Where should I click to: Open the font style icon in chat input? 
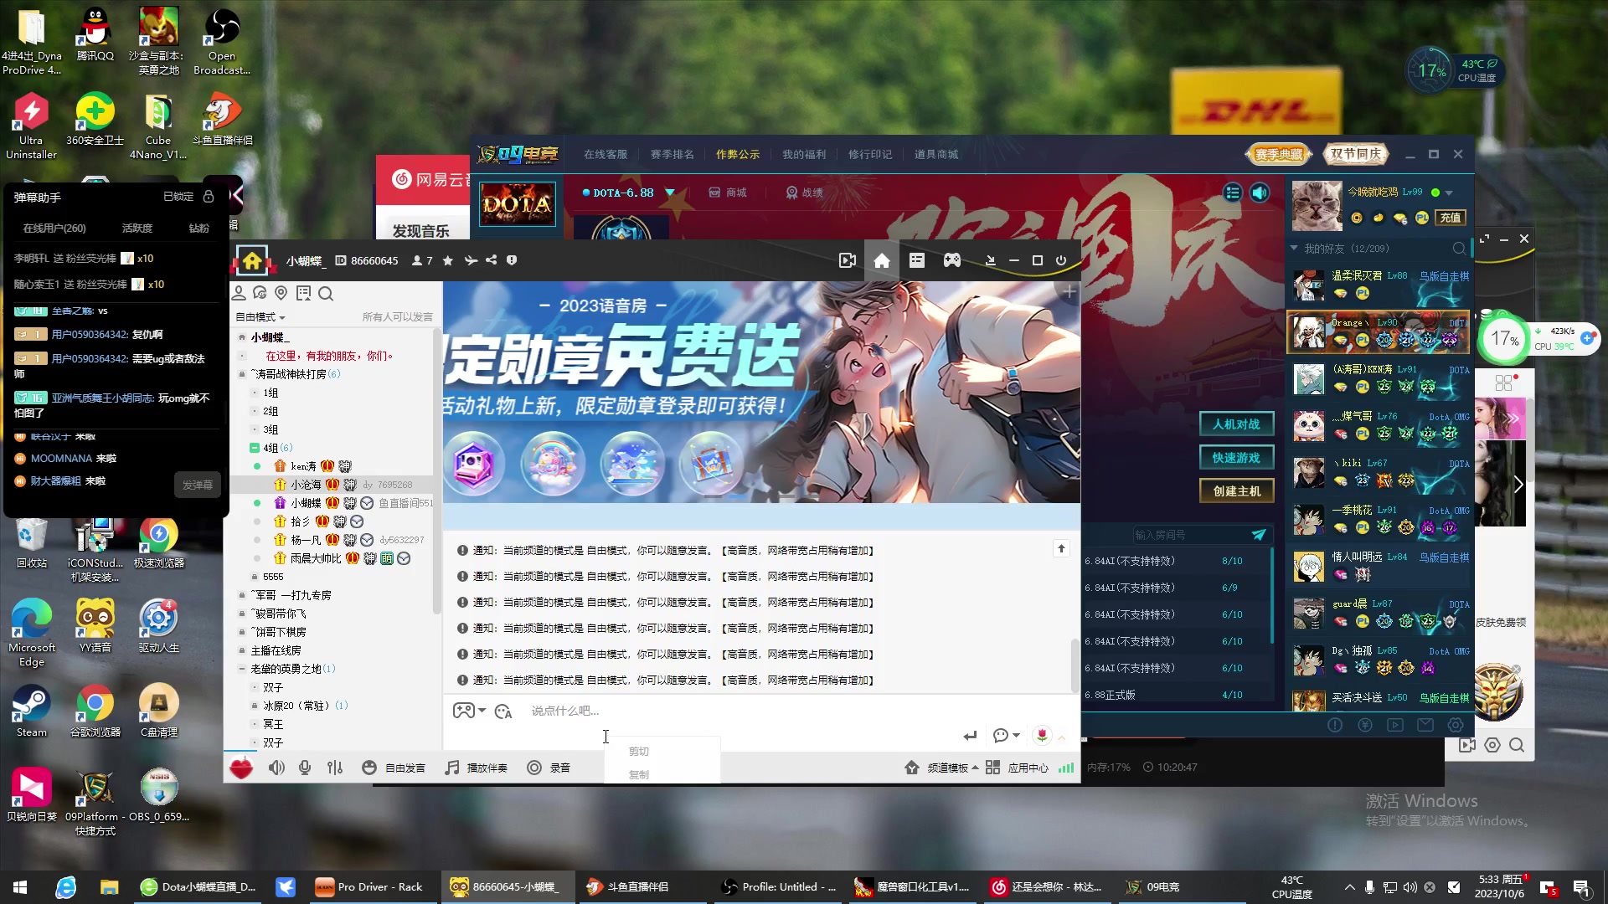503,711
